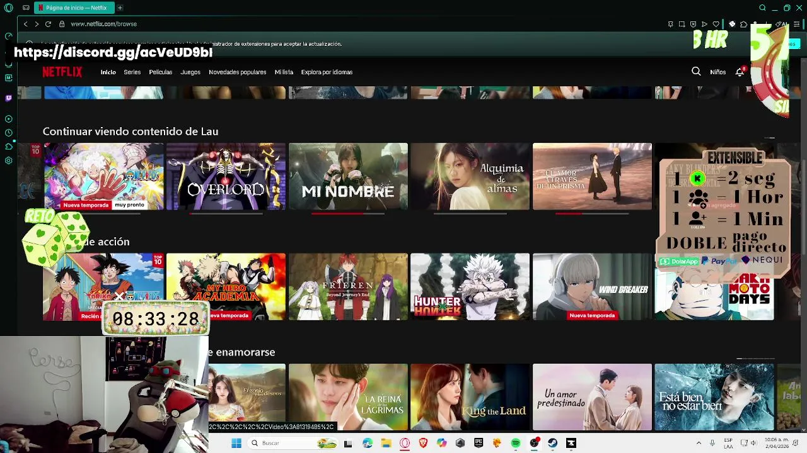Click the site security lock icon
Image resolution: width=807 pixels, height=453 pixels.
pyautogui.click(x=62, y=24)
